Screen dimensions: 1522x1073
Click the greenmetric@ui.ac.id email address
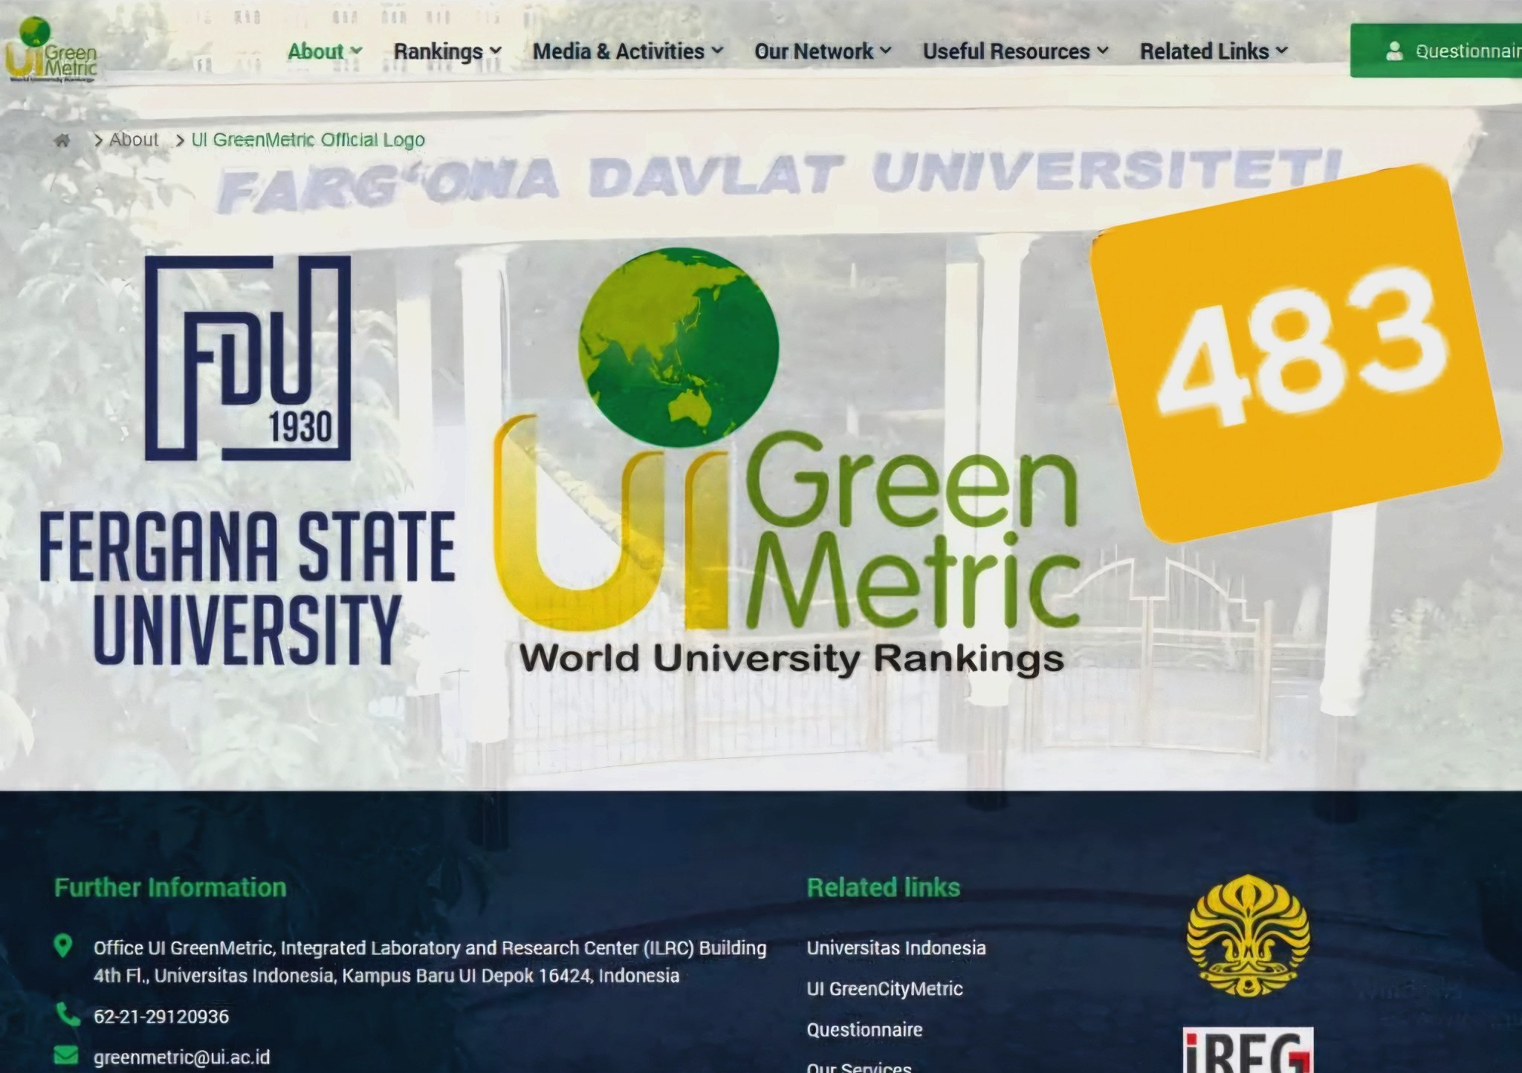[181, 1057]
